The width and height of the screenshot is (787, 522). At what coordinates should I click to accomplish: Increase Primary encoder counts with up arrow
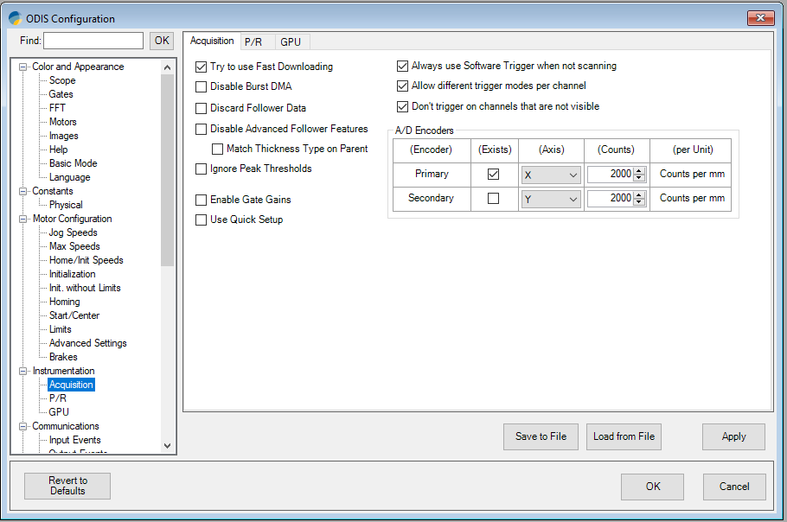tap(639, 170)
